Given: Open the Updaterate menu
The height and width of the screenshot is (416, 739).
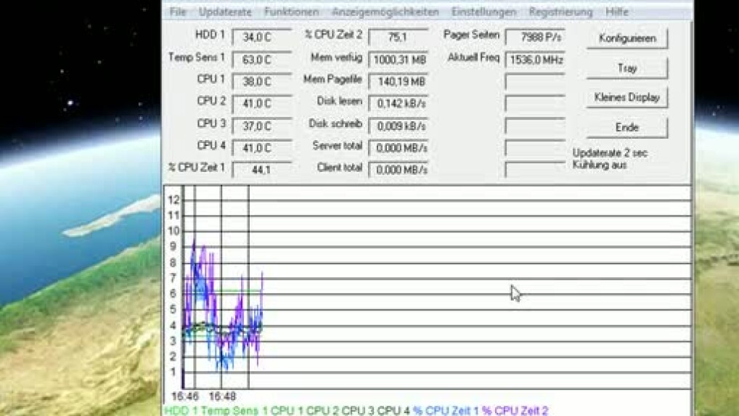Looking at the screenshot, I should click(225, 12).
